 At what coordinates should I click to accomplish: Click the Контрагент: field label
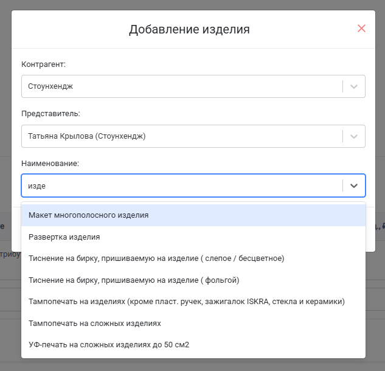[43, 64]
